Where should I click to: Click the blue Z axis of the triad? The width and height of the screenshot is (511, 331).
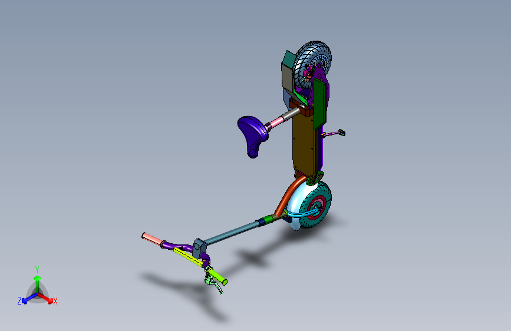(29, 298)
